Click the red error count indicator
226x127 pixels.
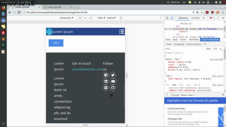click(x=212, y=18)
